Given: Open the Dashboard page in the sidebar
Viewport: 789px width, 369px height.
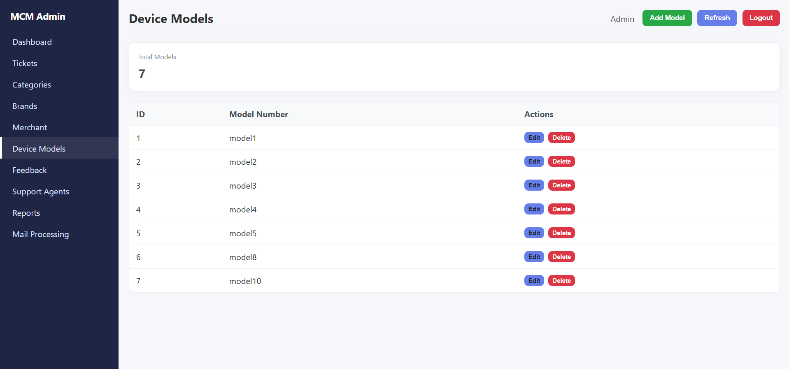Looking at the screenshot, I should pyautogui.click(x=32, y=42).
